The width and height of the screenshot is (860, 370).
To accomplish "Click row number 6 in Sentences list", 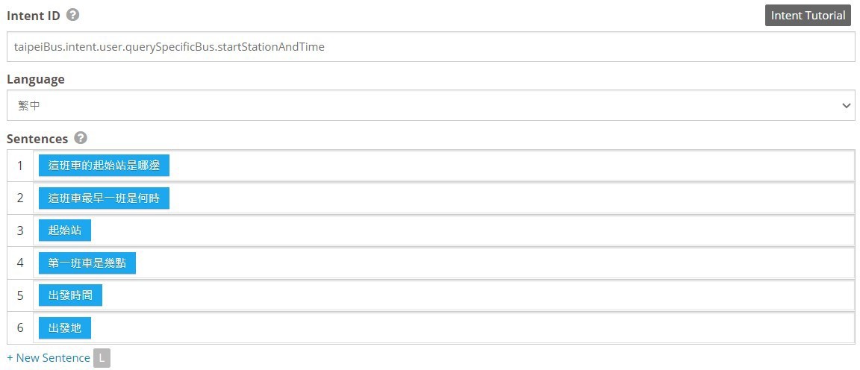I will pos(20,327).
